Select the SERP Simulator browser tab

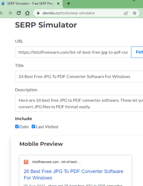tap(31, 3)
